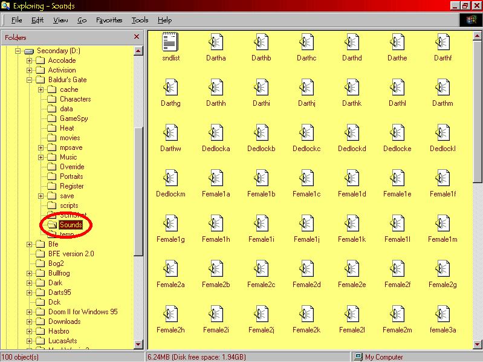The image size is (483, 362).
Task: Close the Folders pane
Action: point(137,37)
